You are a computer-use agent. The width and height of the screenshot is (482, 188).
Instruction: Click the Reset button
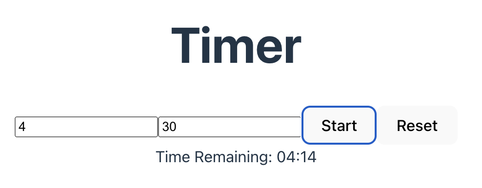pyautogui.click(x=417, y=125)
